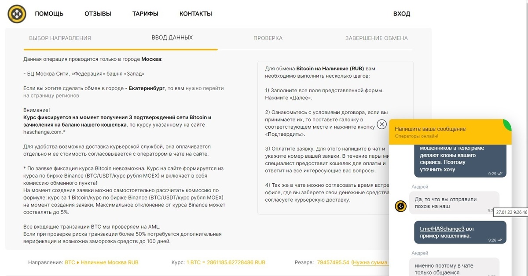
Task: Click the 'Направление:' label
Action: tap(45, 262)
